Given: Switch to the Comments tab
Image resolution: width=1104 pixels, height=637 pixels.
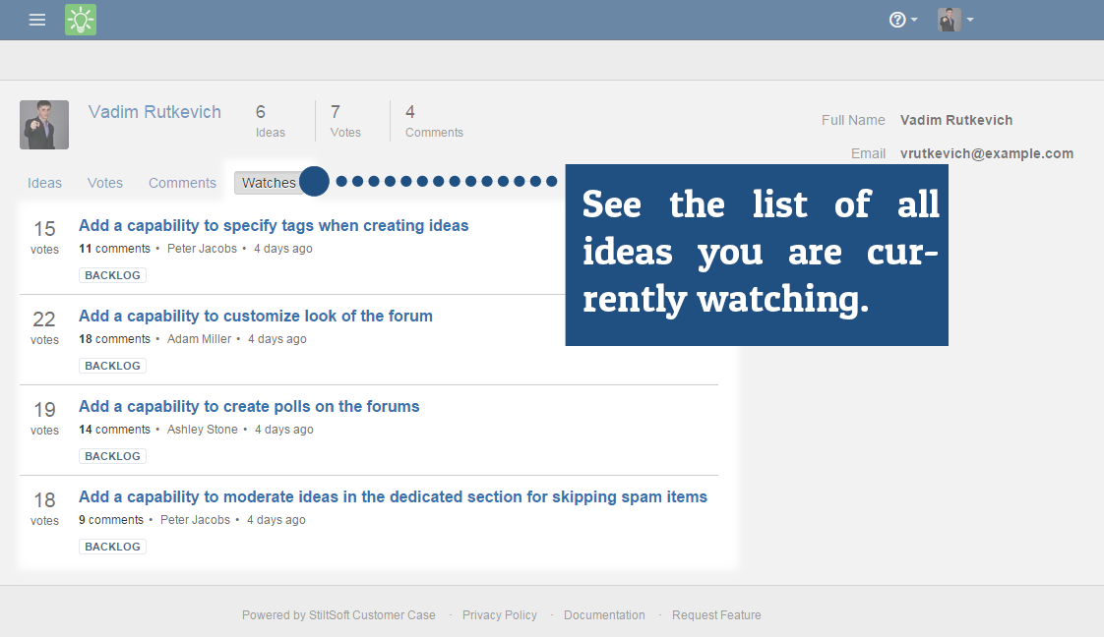Looking at the screenshot, I should point(182,183).
